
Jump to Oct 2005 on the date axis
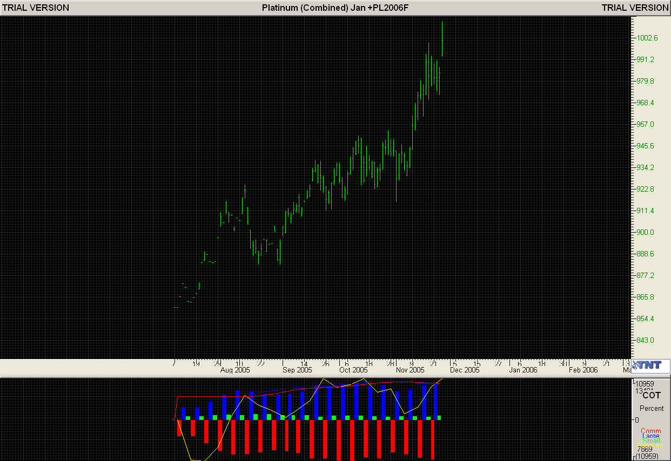[353, 370]
